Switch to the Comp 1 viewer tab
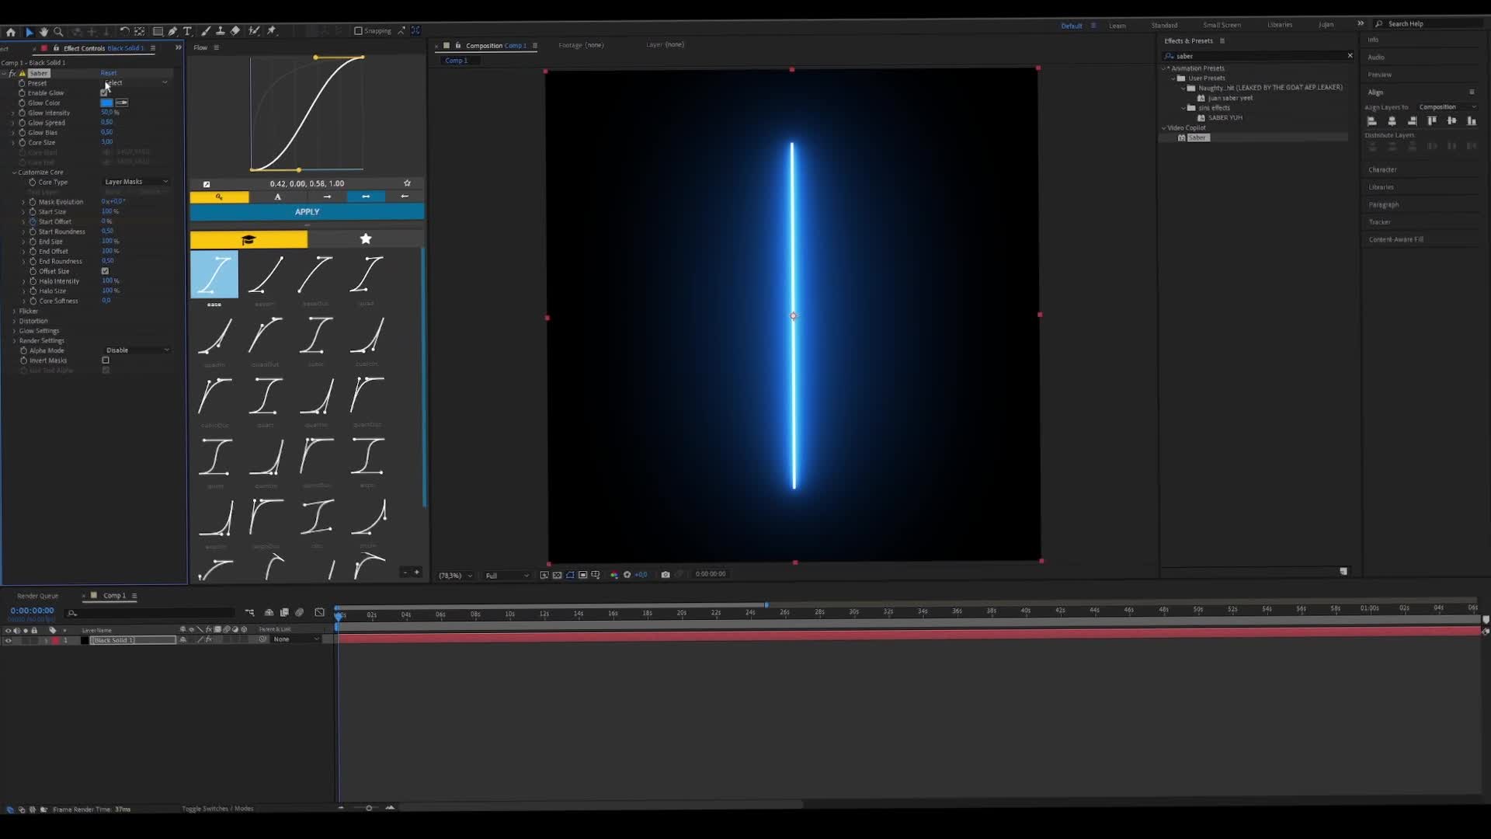Screen dimensions: 1491x839 pos(457,60)
